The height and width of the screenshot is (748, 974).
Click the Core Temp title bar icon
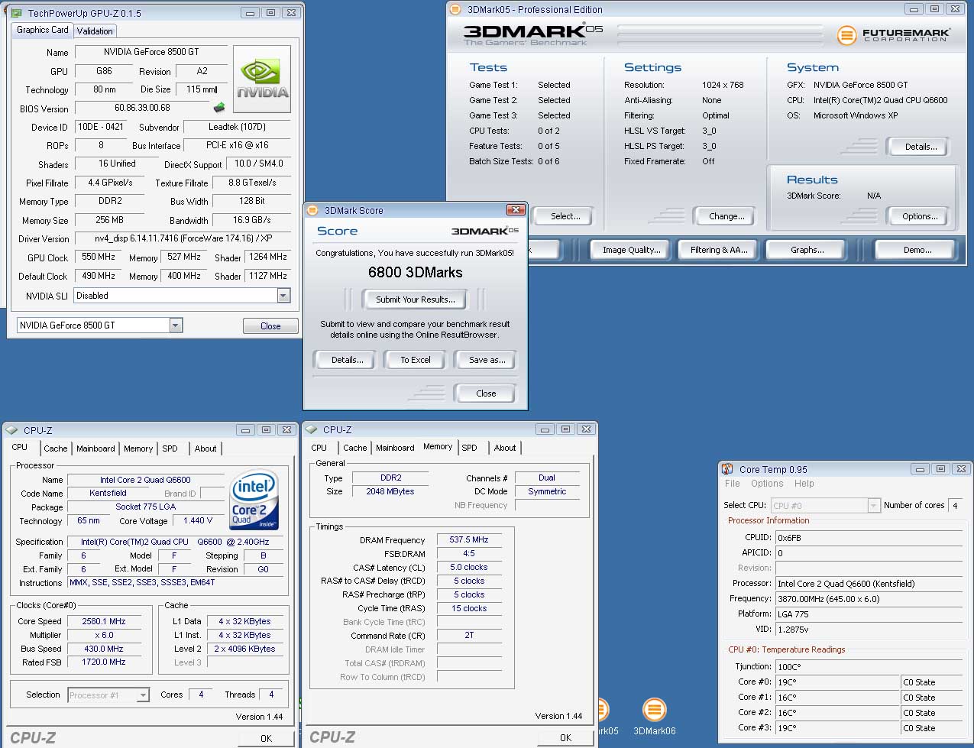728,469
